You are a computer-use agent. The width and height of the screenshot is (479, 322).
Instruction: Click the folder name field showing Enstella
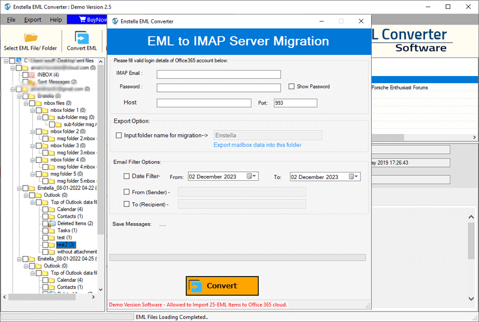coord(268,135)
